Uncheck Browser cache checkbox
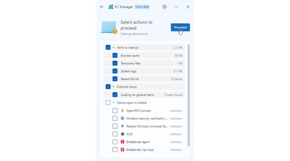 pos(115,55)
